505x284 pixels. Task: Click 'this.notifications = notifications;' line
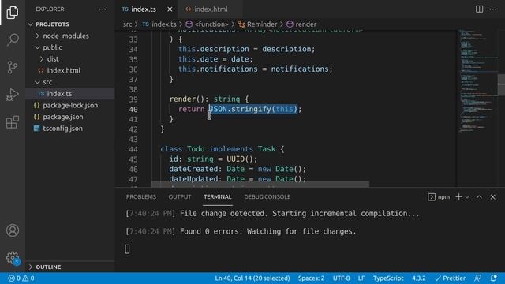256,69
